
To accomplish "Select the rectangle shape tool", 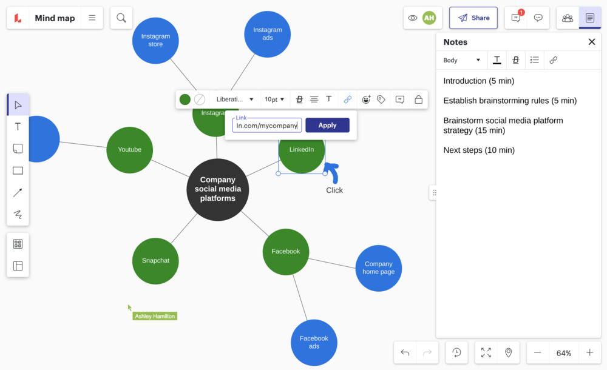I will pos(18,170).
